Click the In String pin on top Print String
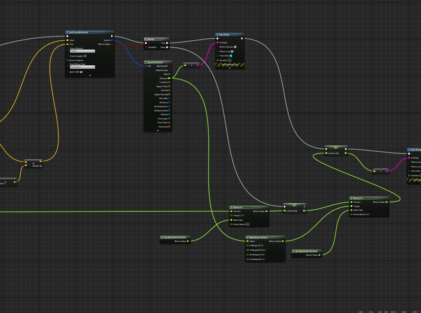The height and width of the screenshot is (313, 421). 218,43
